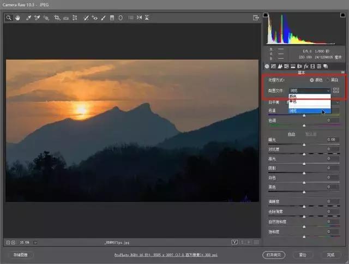This screenshot has height=264, width=349.
Task: Click the 对比度 contrast slider handle
Action: (x=304, y=154)
